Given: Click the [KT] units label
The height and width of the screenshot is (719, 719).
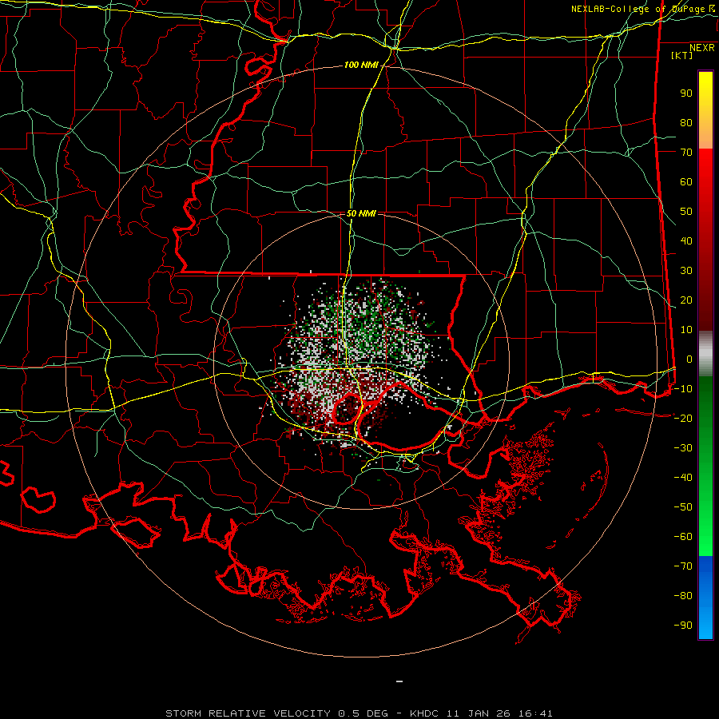Looking at the screenshot, I should click(x=682, y=55).
